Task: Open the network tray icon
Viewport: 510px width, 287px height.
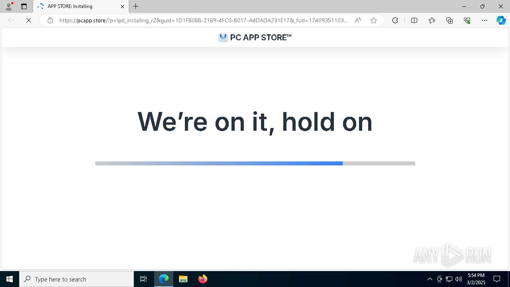Action: pos(449,279)
